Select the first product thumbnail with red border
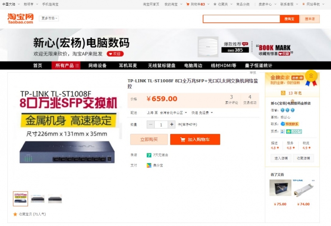The image size is (331, 226). pyautogui.click(x=21, y=198)
